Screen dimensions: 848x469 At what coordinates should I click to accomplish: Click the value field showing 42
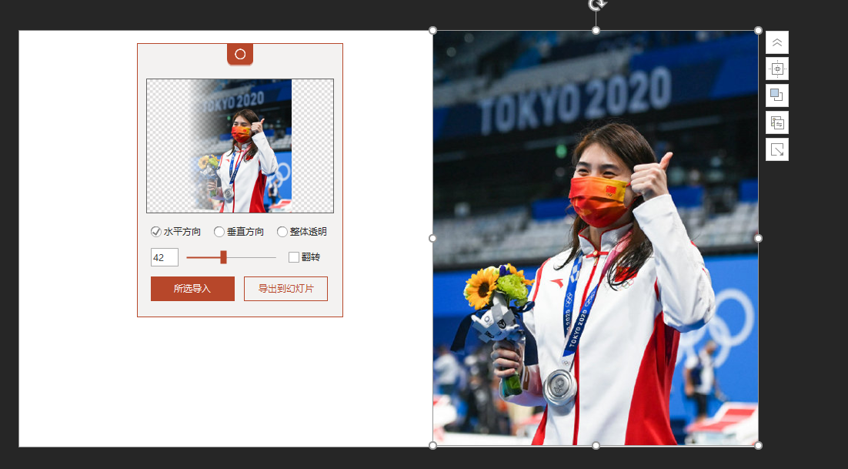click(165, 257)
